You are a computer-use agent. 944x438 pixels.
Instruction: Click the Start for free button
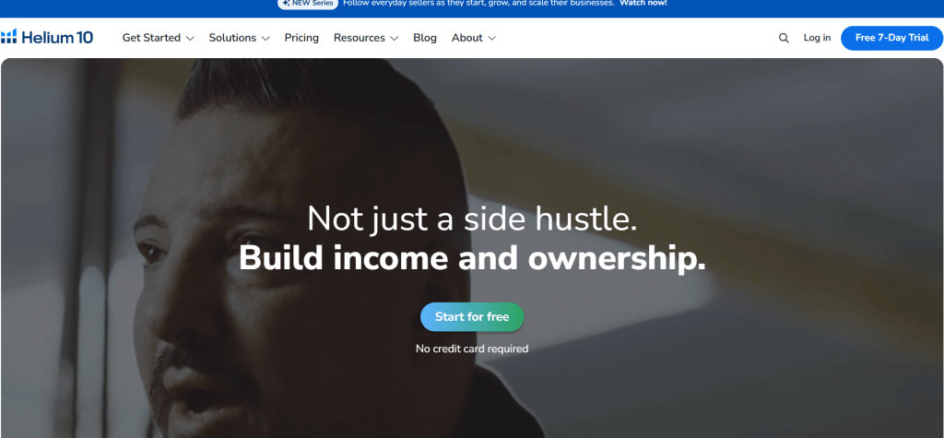(x=472, y=317)
